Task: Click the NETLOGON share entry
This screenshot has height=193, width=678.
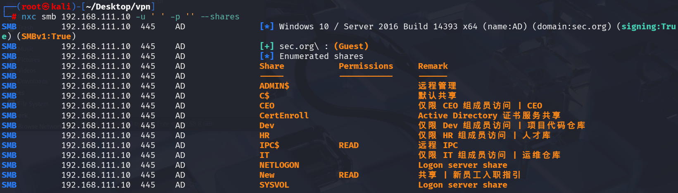Action: [x=279, y=165]
